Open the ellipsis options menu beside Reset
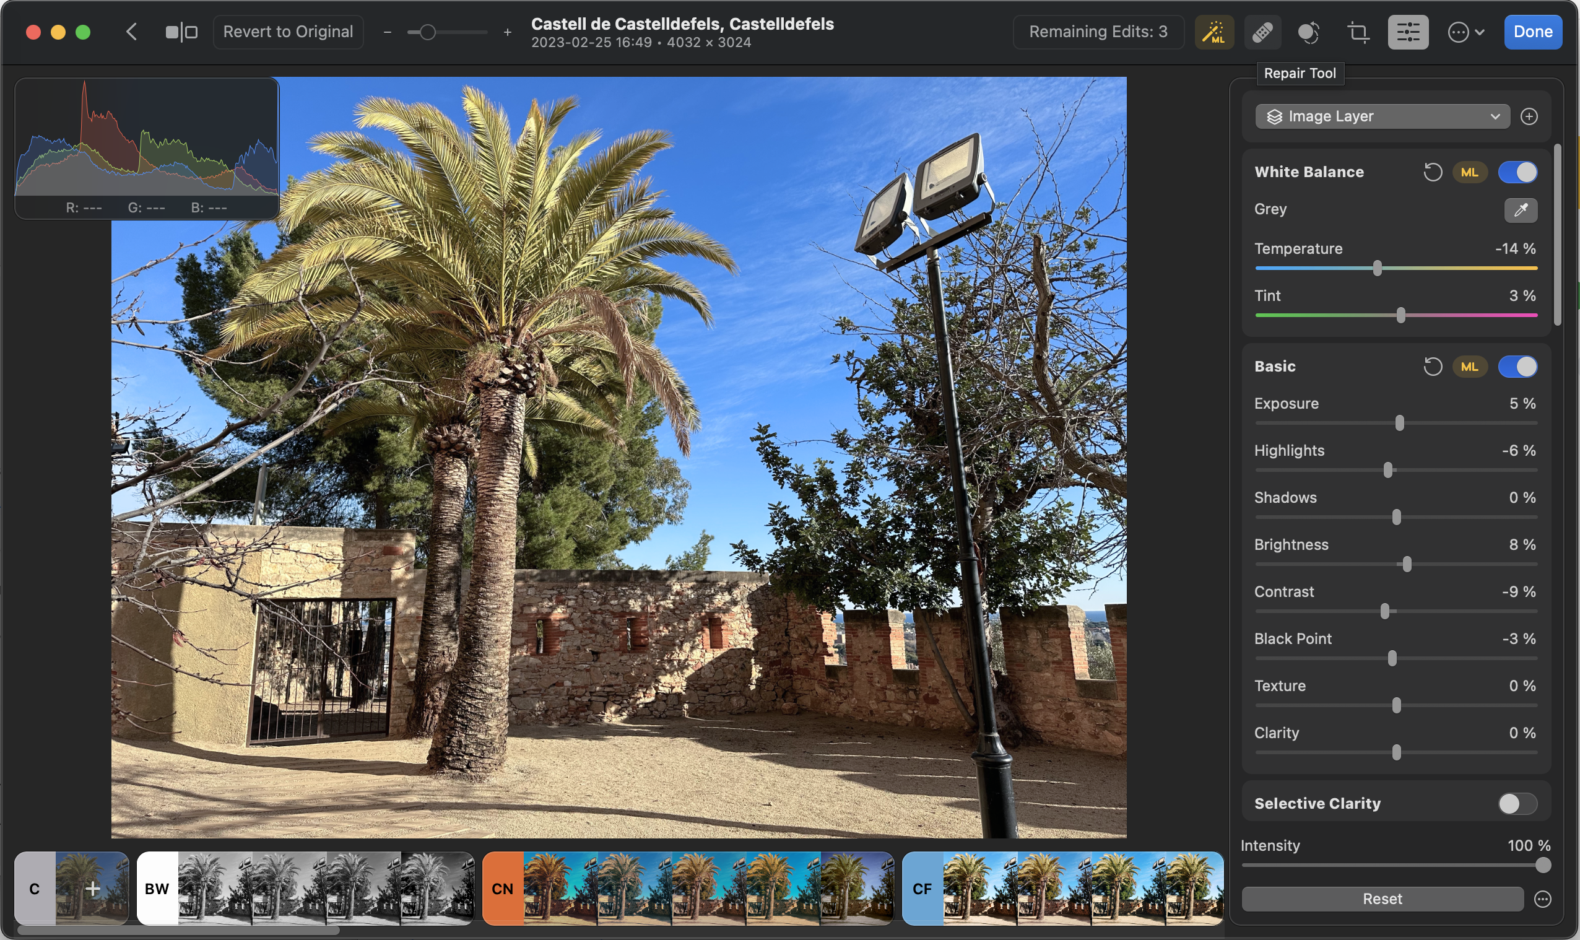This screenshot has width=1580, height=940. point(1543,899)
